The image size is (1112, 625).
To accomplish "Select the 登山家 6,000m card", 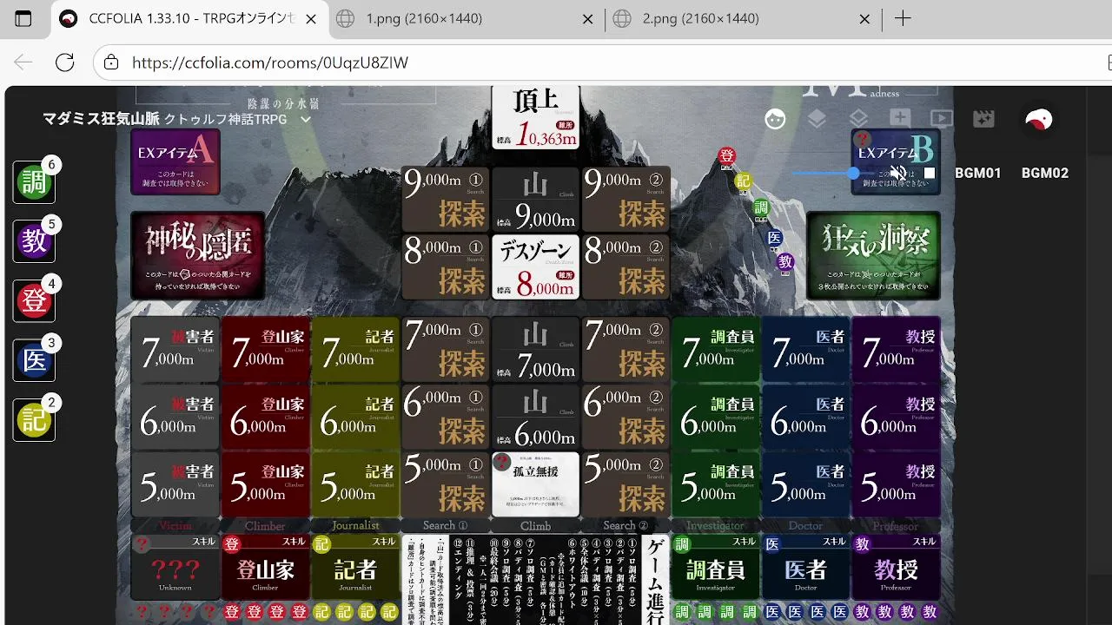I will [265, 417].
